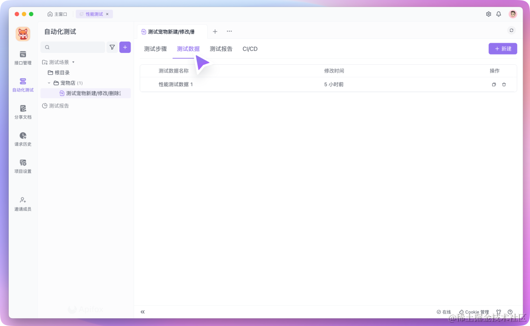Add new tab with plus icon
Image resolution: width=530 pixels, height=326 pixels.
(215, 31)
